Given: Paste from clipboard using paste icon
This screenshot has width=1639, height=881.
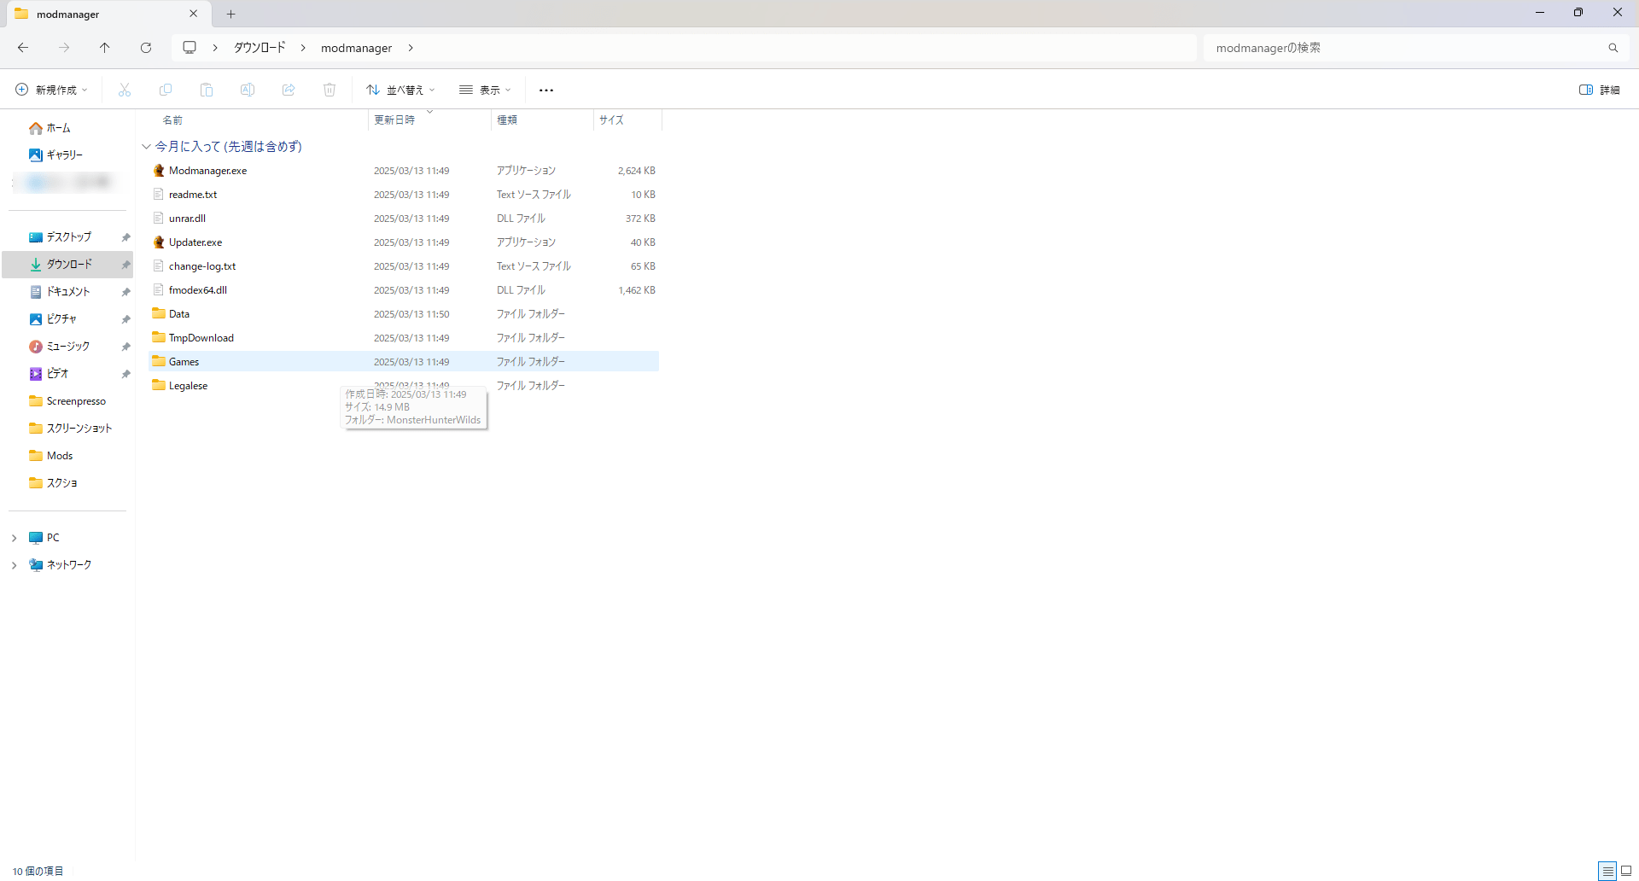Looking at the screenshot, I should tap(207, 90).
